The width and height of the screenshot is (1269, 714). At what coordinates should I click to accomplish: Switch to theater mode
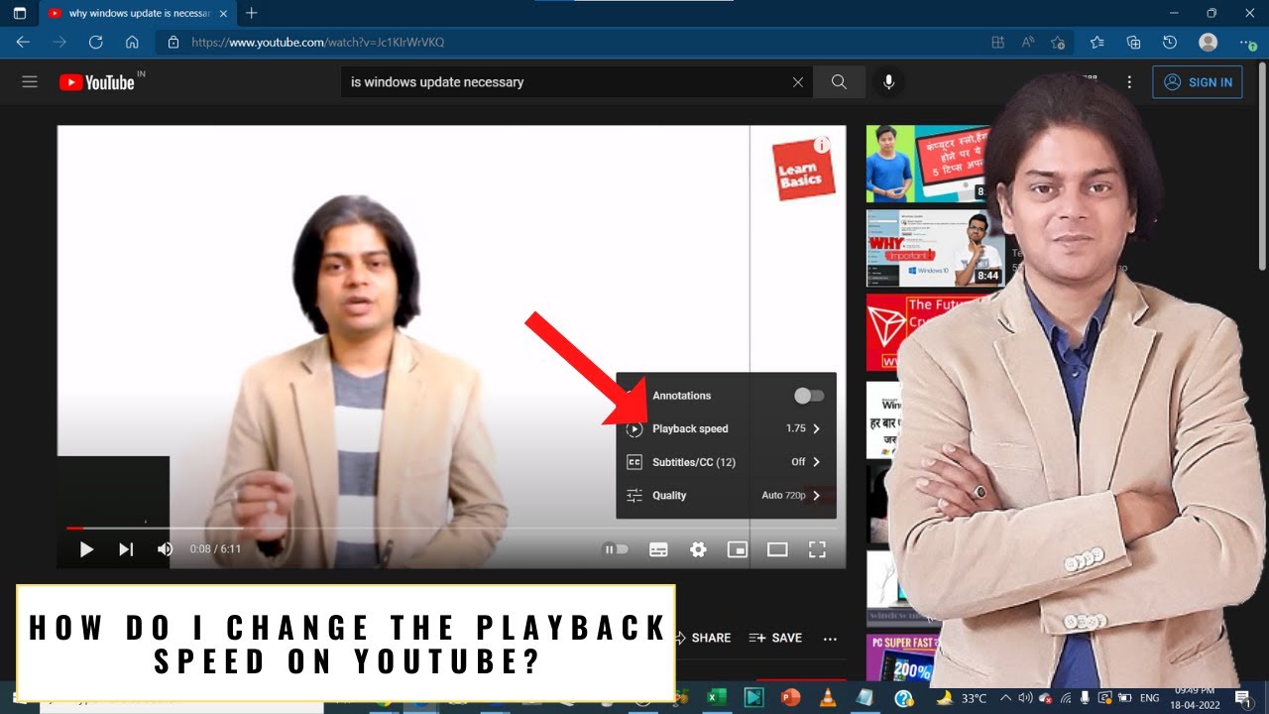[777, 549]
